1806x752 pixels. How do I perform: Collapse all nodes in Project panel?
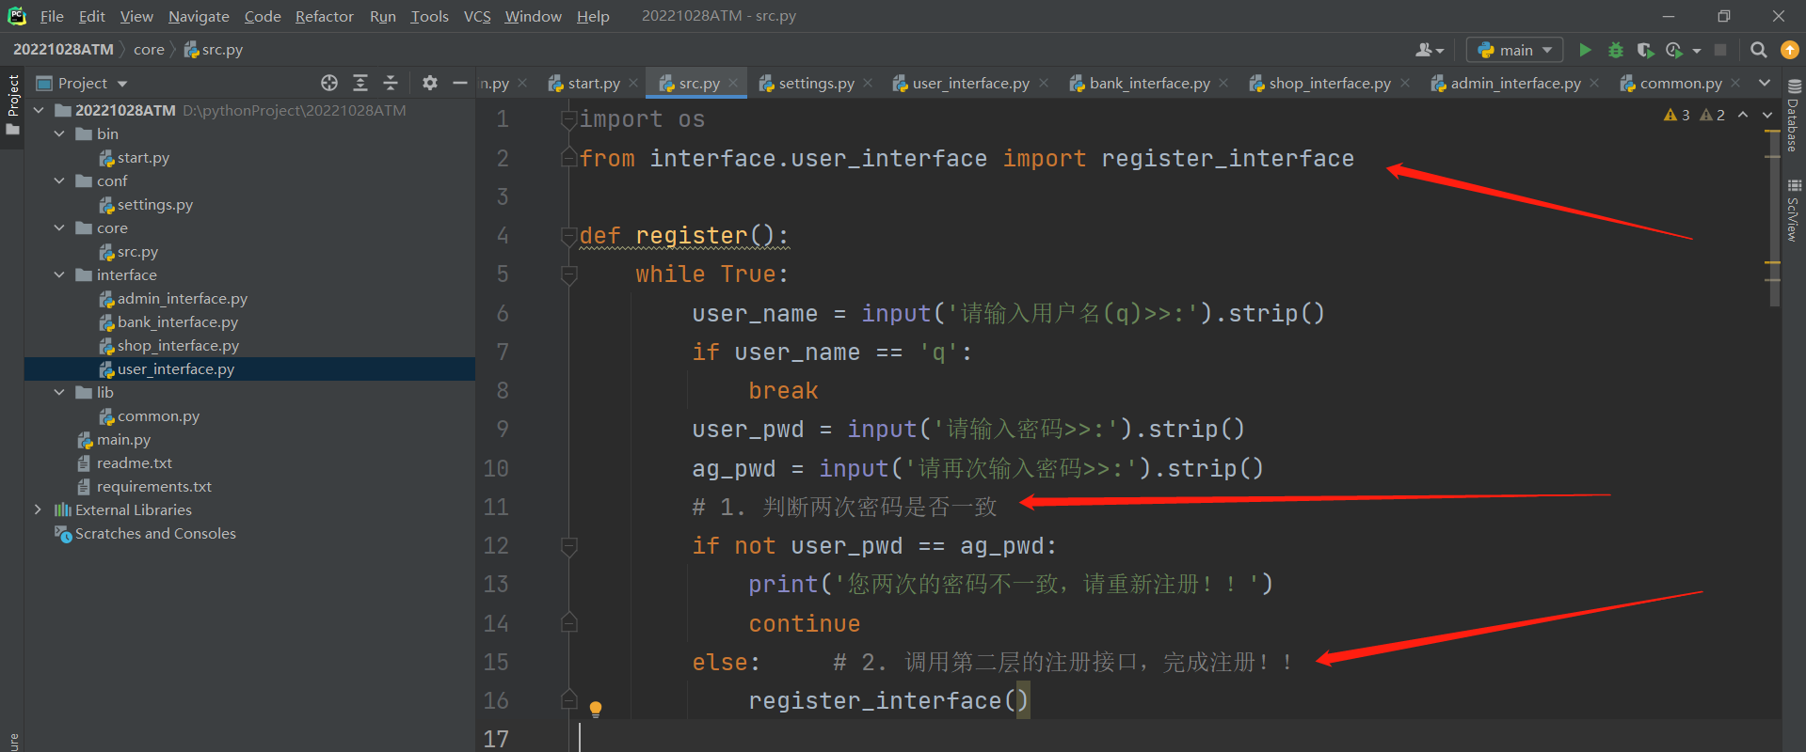(391, 83)
